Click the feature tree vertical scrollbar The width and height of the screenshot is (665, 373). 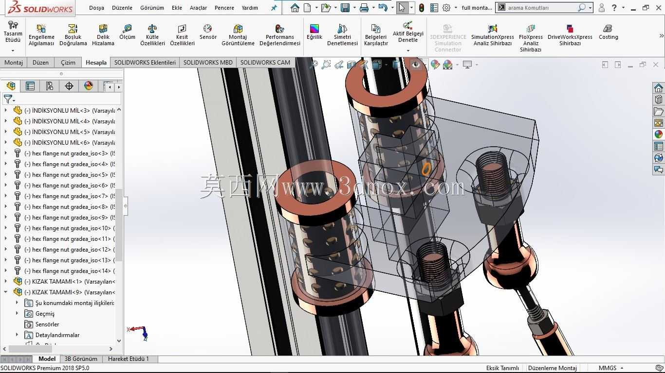119,225
